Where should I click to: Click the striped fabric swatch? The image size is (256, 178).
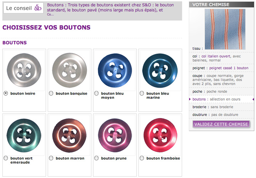[x=225, y=29]
